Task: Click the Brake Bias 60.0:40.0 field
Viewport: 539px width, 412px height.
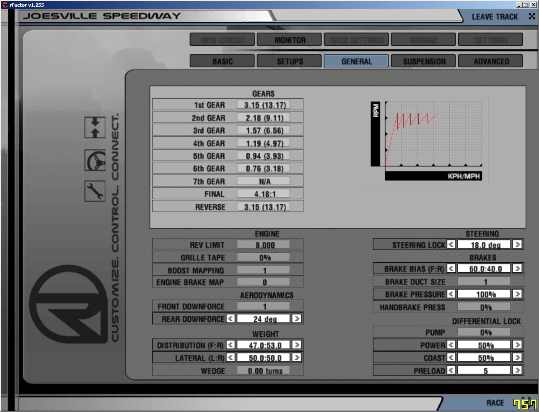Action: coord(484,269)
